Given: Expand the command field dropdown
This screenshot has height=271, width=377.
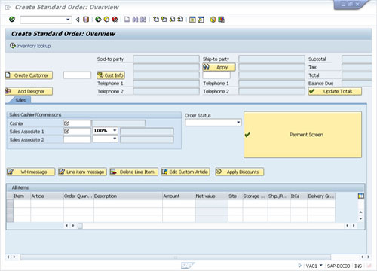Looking at the screenshot, I should tap(68, 20).
